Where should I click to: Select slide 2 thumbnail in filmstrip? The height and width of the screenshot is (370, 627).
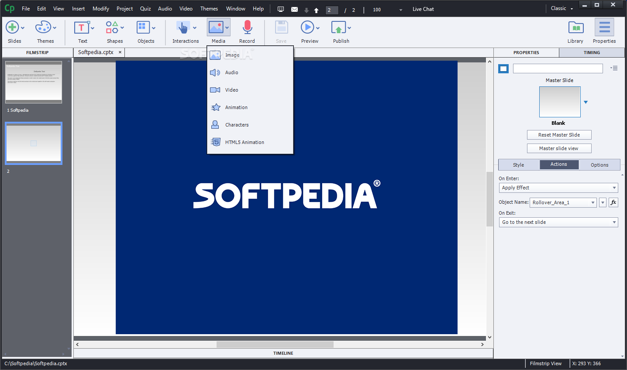(34, 143)
